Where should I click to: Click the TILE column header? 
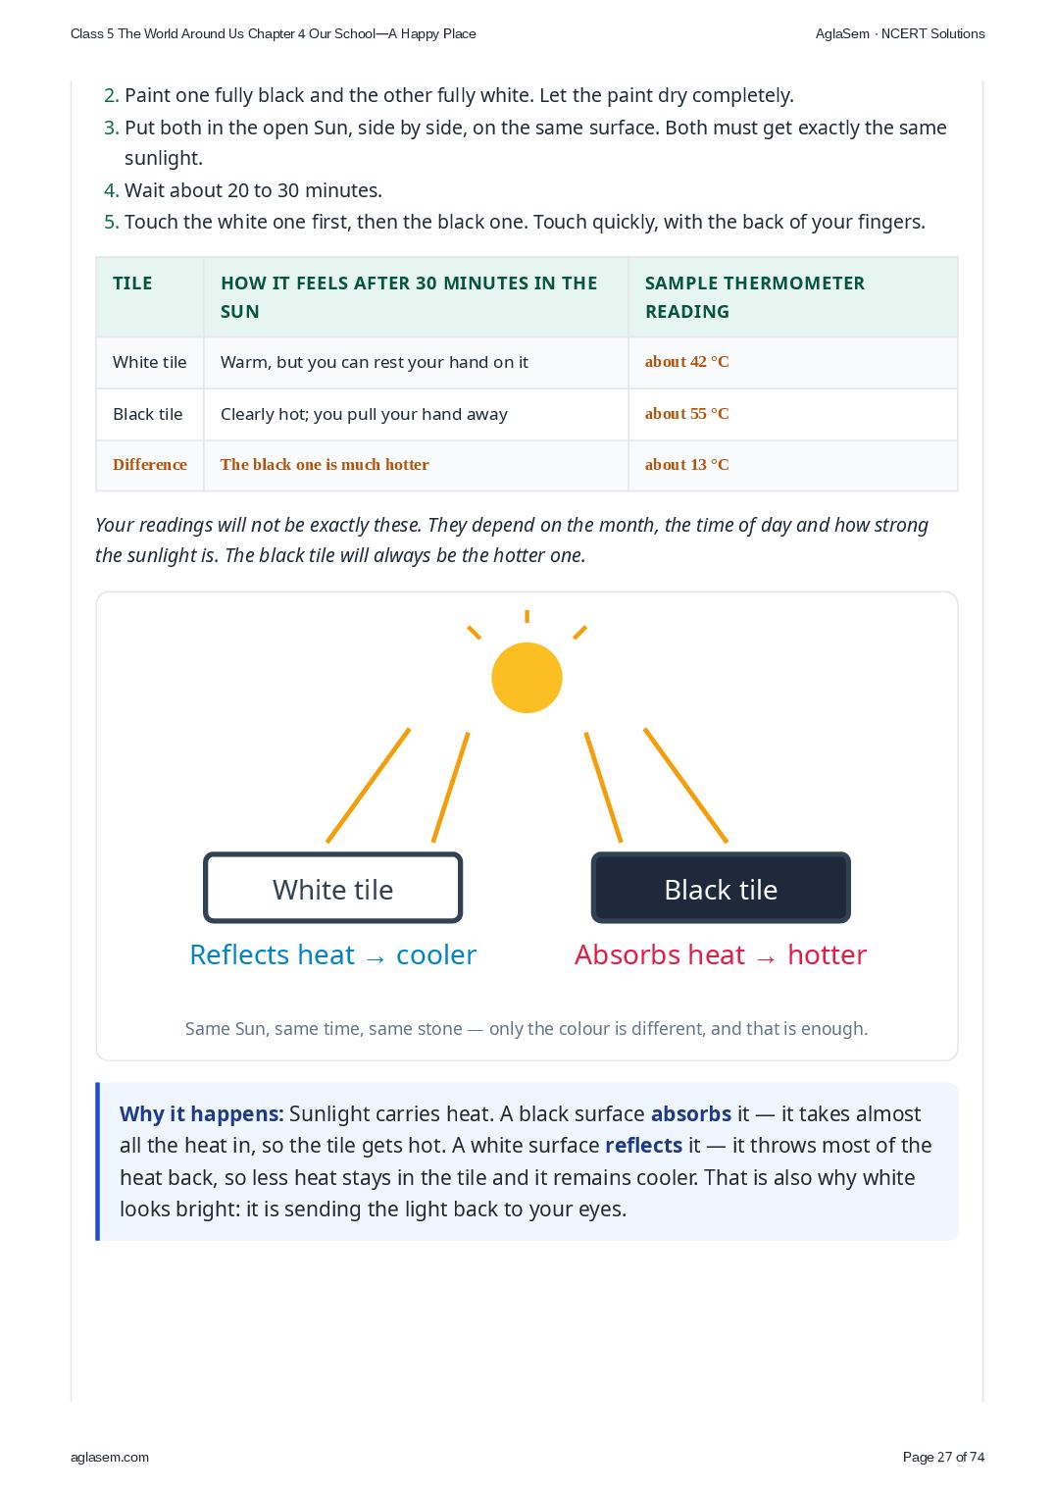click(132, 283)
